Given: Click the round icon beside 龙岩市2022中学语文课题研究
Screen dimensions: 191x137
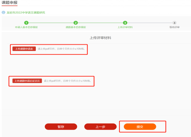Looking at the screenshot, I should 3,12.
